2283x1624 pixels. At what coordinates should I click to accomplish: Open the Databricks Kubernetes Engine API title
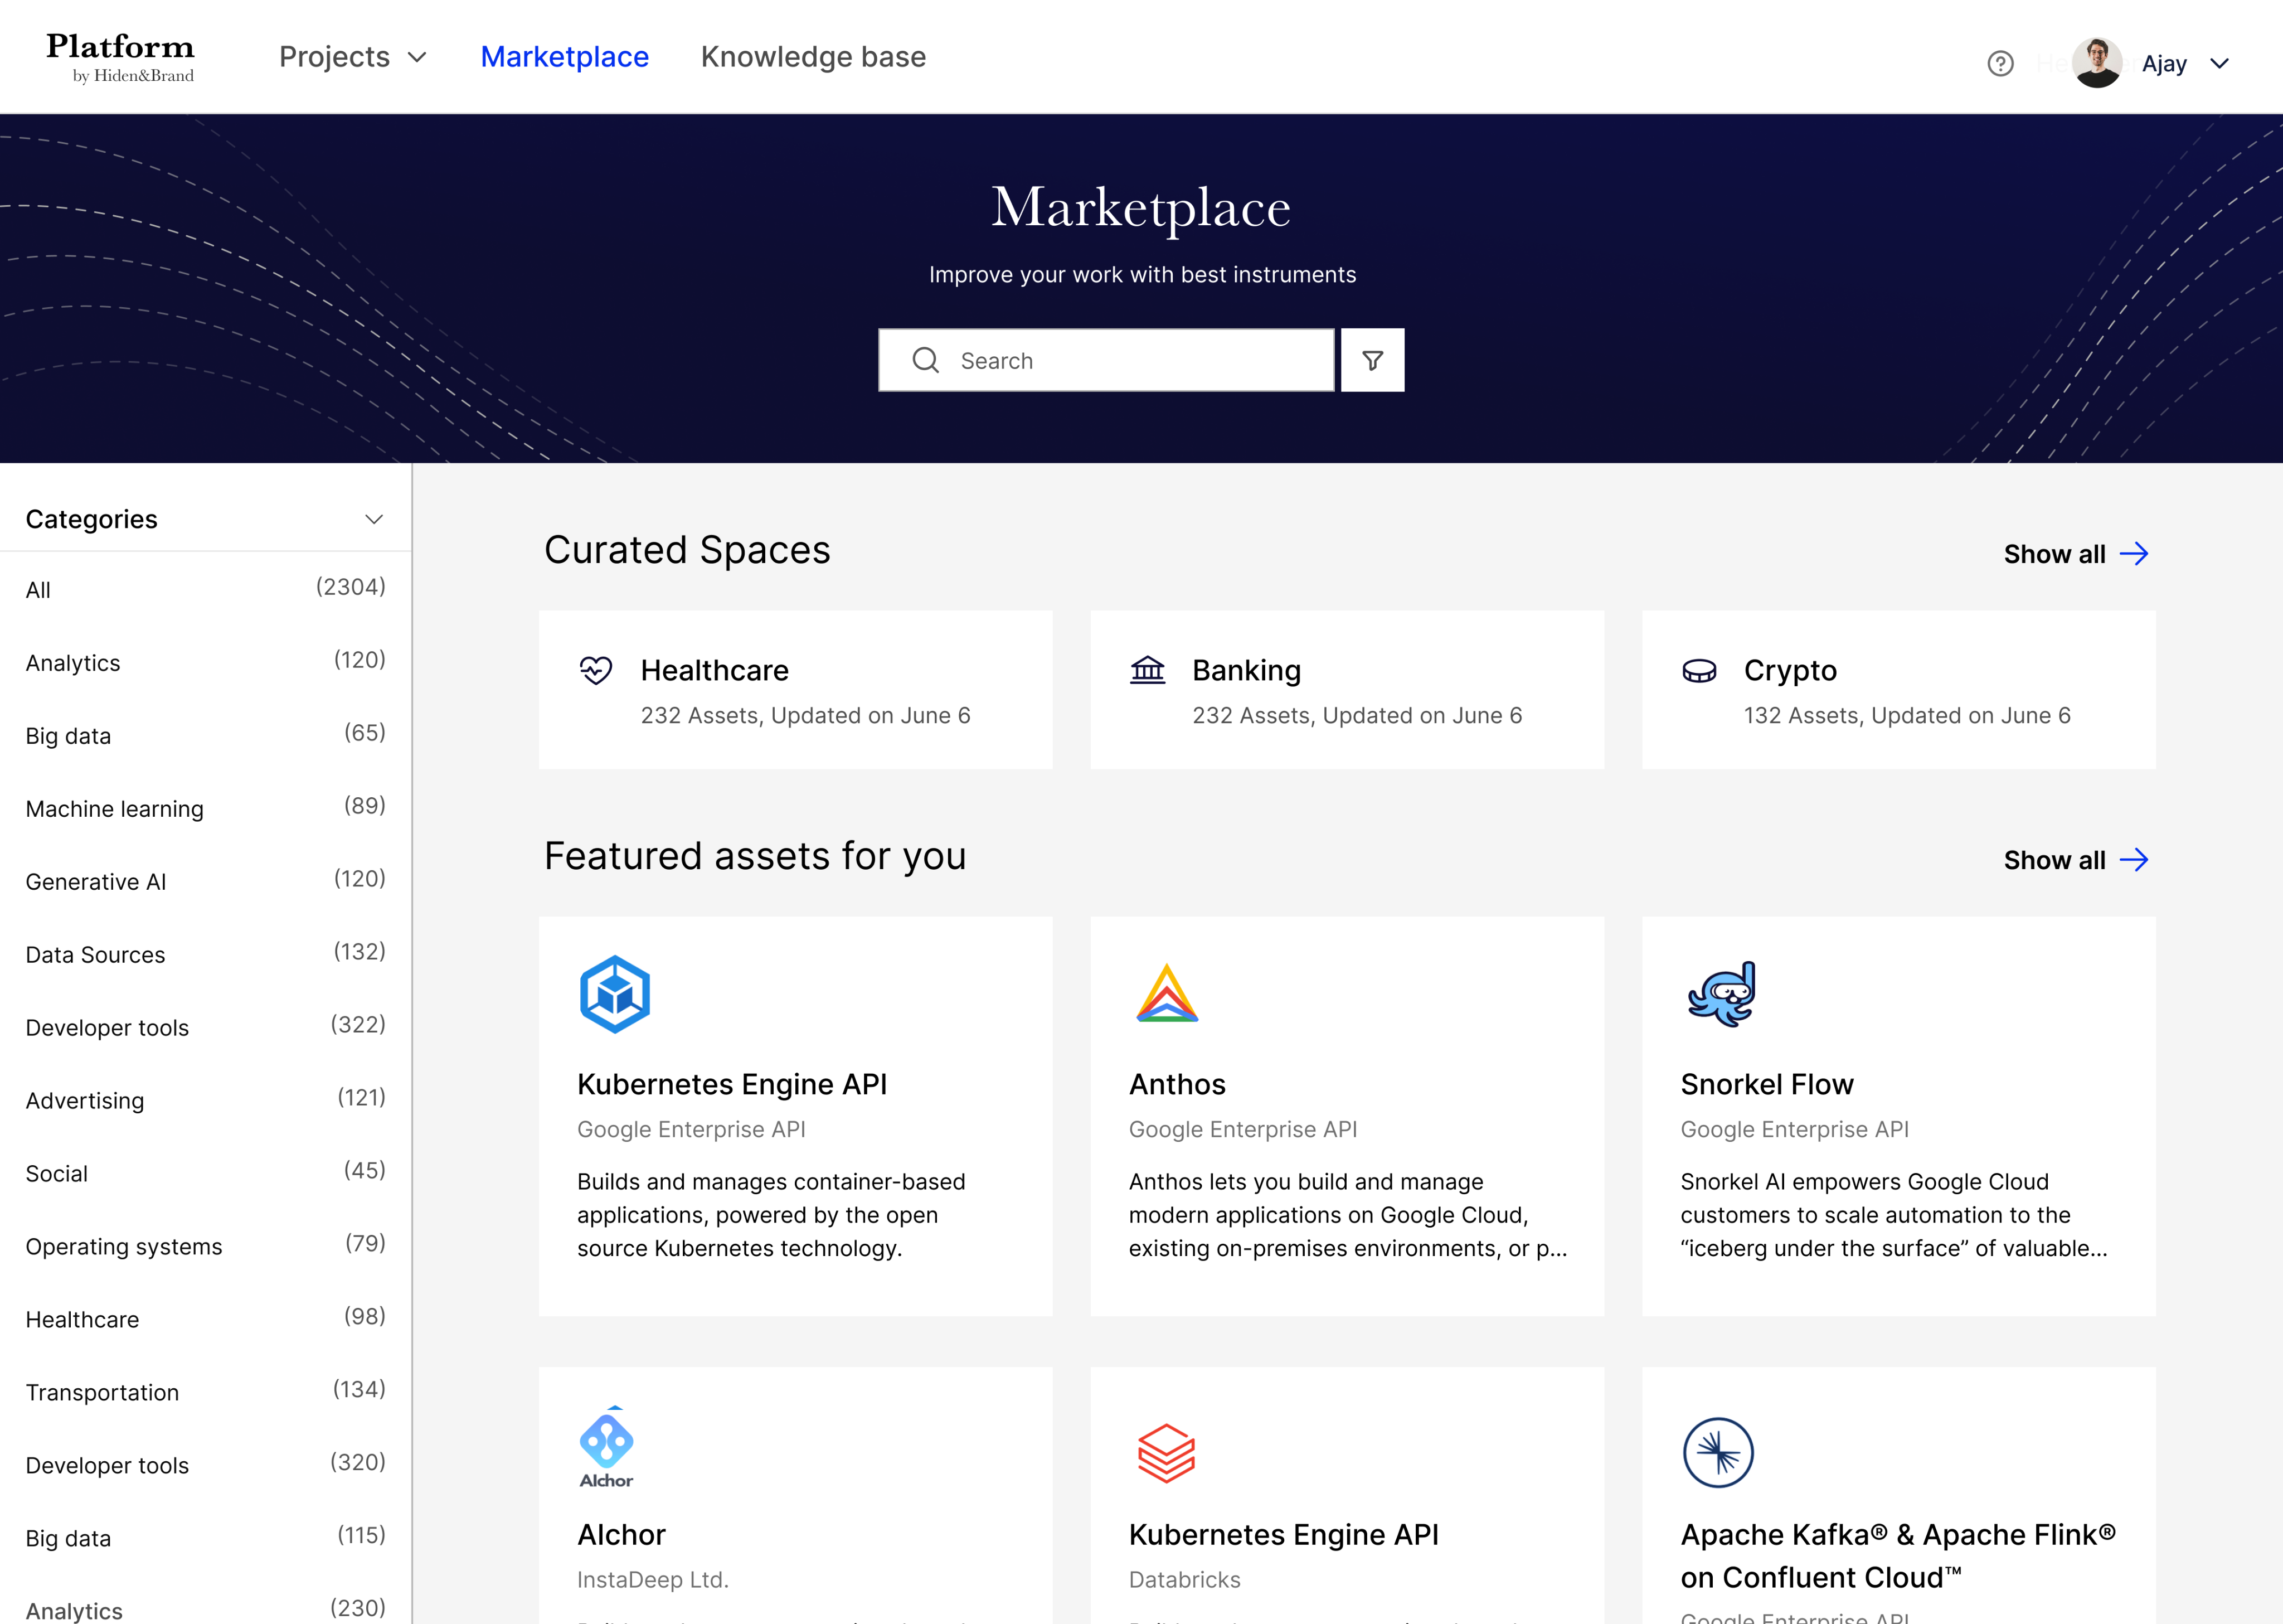coord(1284,1534)
